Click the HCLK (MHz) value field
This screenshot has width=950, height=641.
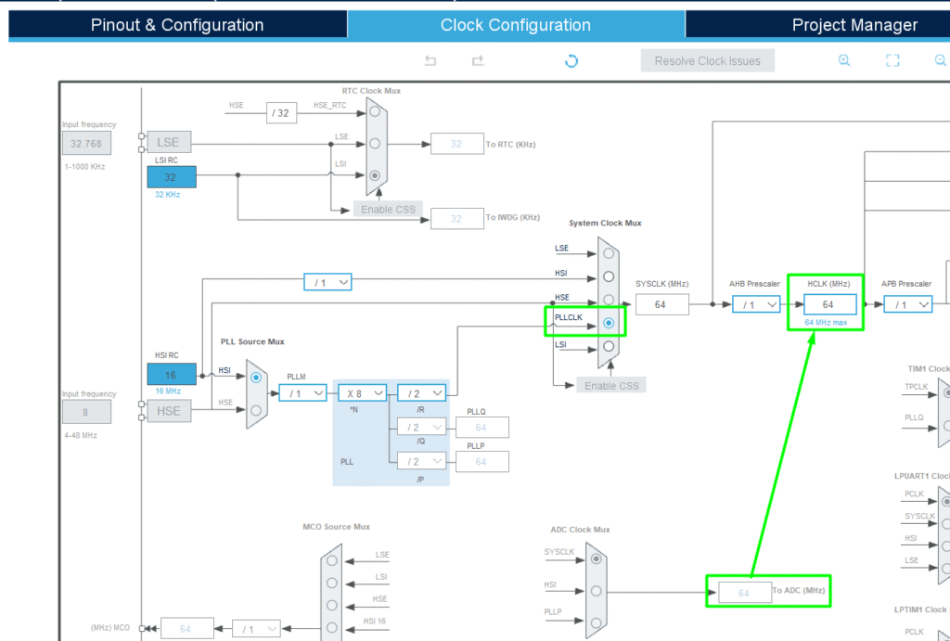click(828, 304)
